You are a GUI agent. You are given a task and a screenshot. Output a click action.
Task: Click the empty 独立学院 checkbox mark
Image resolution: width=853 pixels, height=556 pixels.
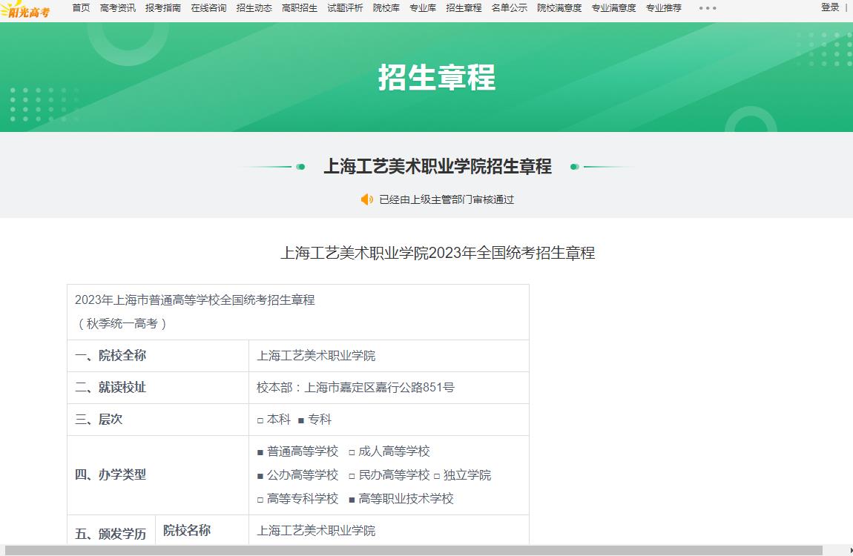click(436, 476)
